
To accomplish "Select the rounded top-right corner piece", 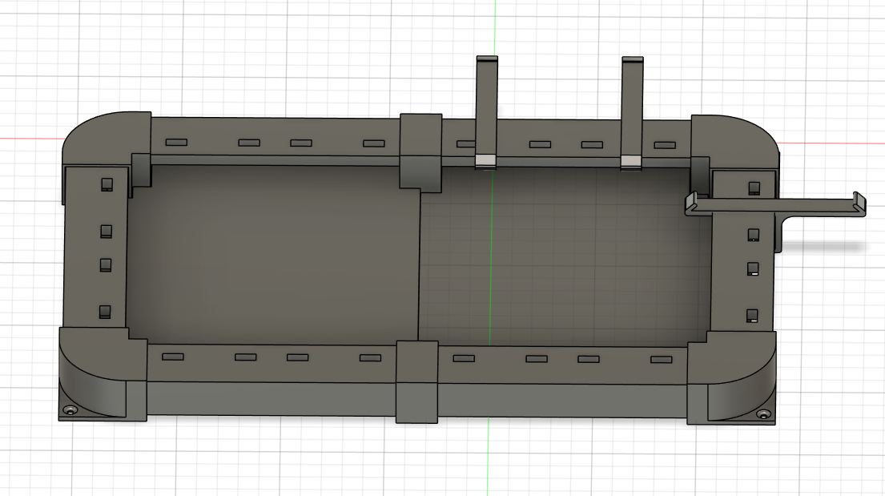I will pyautogui.click(x=735, y=143).
